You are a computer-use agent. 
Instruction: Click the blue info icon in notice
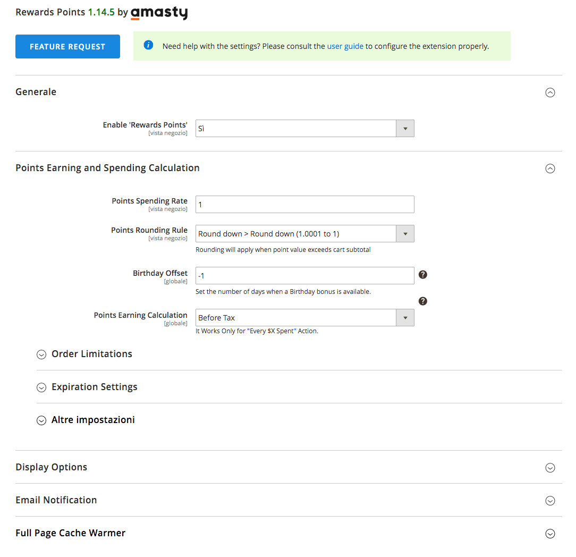tap(148, 45)
